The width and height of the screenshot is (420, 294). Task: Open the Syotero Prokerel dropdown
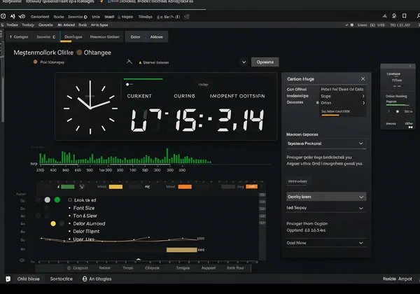(x=326, y=143)
